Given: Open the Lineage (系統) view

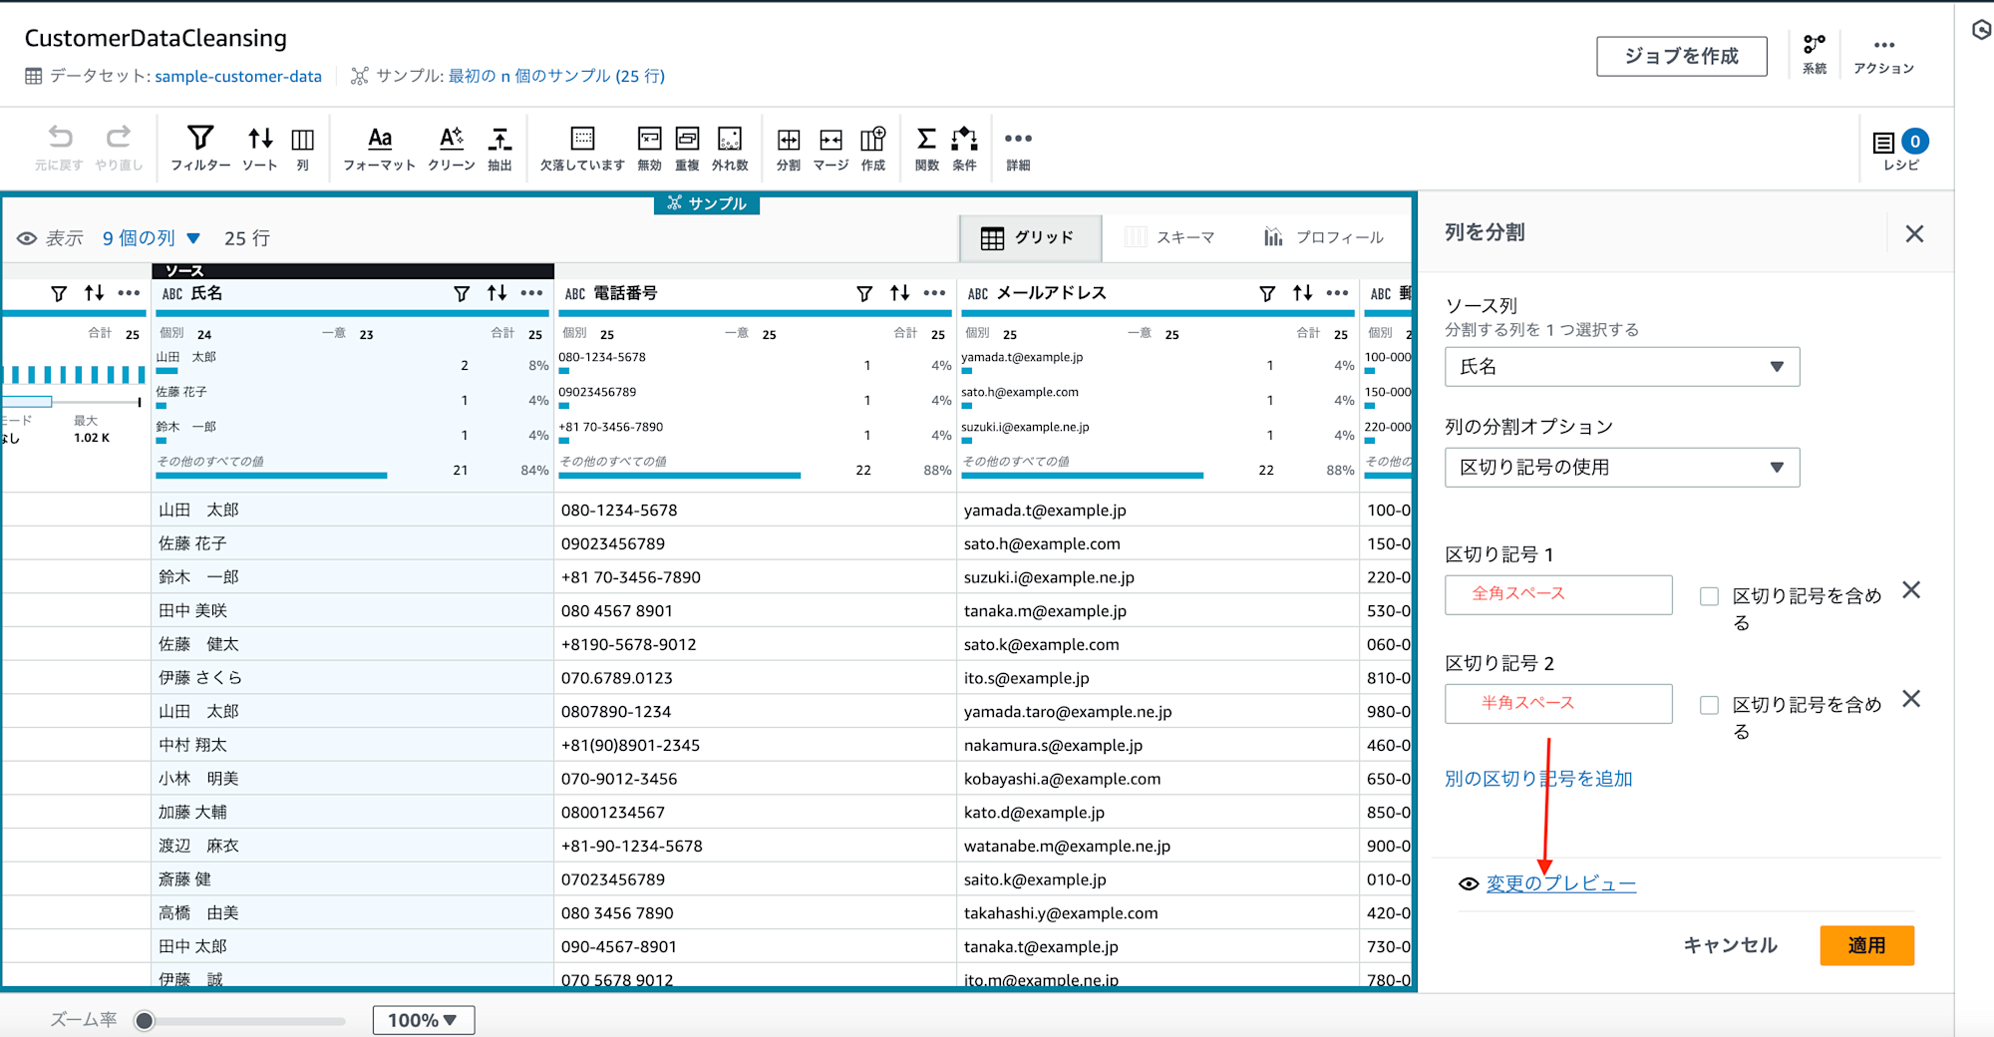Looking at the screenshot, I should click(x=1815, y=55).
